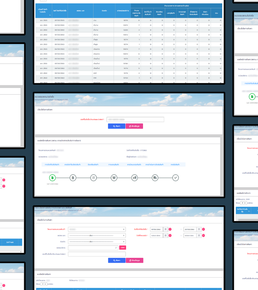Click step label above the forklift icon
The width and height of the screenshot is (258, 290).
[x=134, y=164]
